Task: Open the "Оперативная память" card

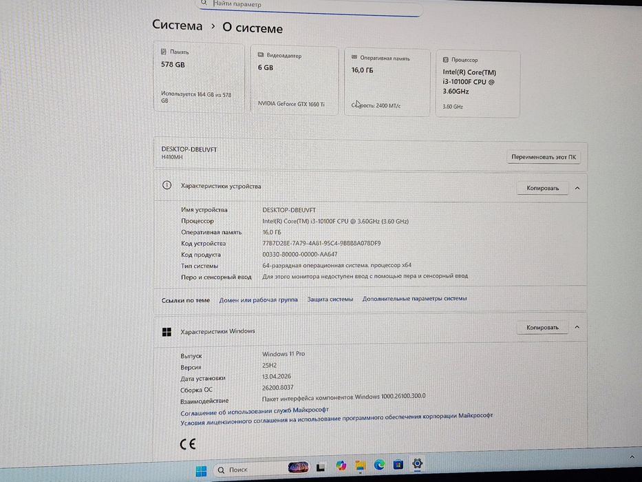Action: (x=387, y=83)
